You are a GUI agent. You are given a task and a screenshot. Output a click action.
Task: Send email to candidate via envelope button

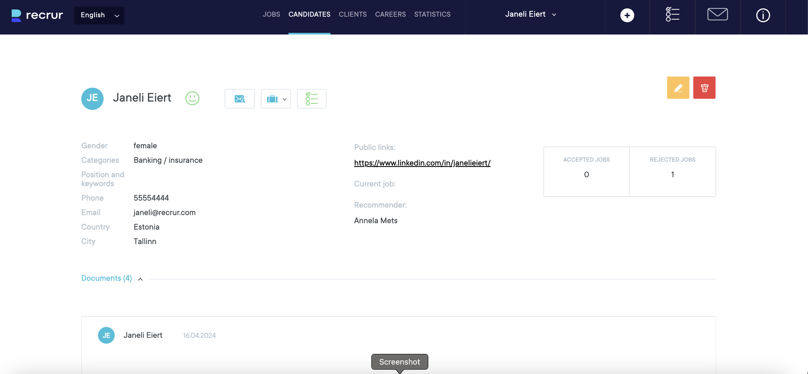click(239, 99)
